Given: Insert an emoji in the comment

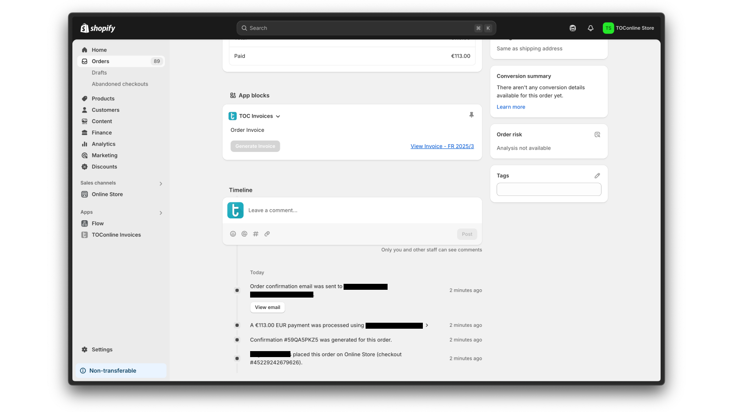Looking at the screenshot, I should 233,234.
